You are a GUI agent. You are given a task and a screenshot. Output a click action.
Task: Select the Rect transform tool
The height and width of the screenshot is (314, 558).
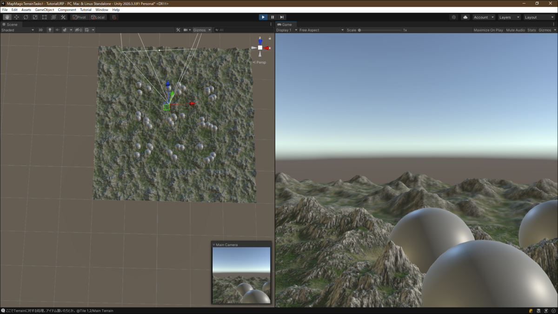44,17
